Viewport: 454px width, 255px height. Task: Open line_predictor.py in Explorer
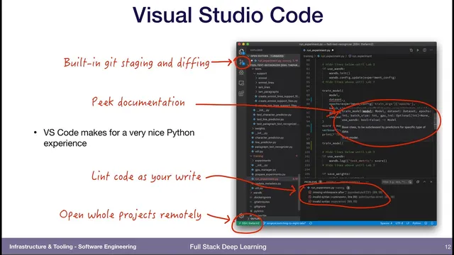(x=265, y=142)
